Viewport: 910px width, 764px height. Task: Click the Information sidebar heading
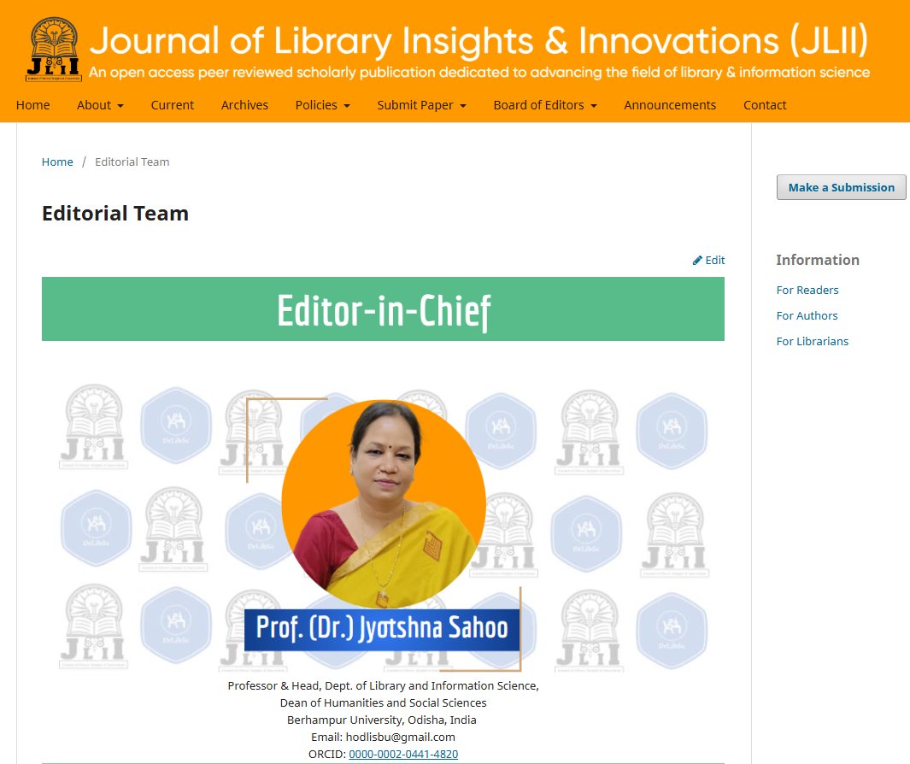pos(818,260)
